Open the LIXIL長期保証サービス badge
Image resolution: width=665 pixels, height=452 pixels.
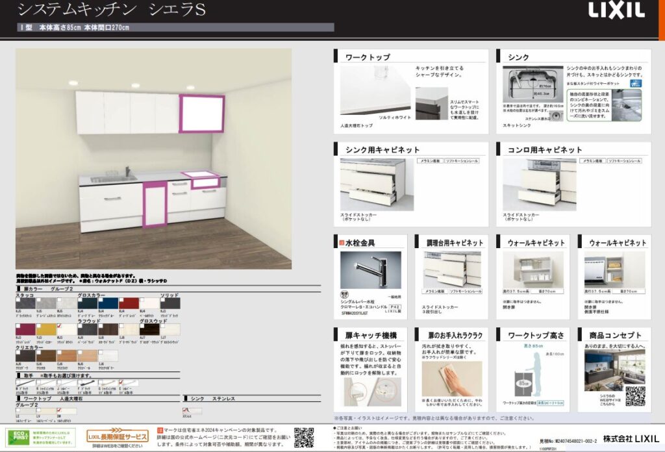118,436
